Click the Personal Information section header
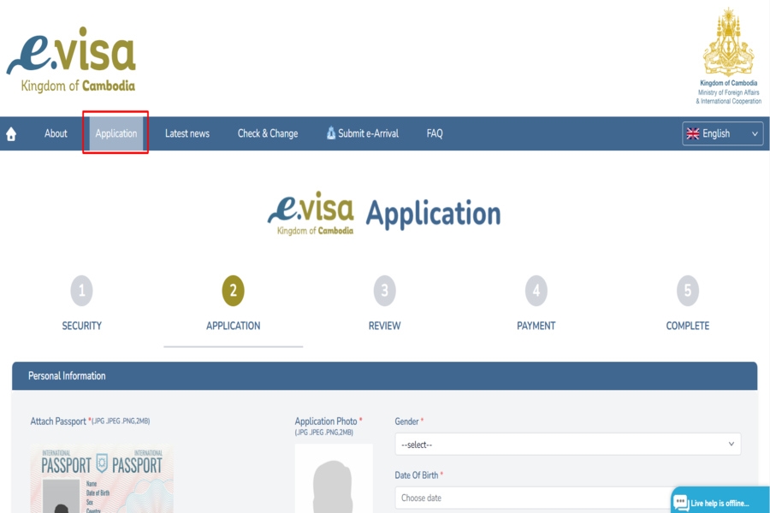 coord(384,376)
